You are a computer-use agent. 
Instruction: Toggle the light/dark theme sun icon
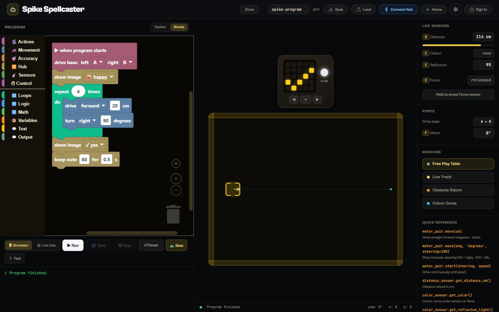[456, 9]
